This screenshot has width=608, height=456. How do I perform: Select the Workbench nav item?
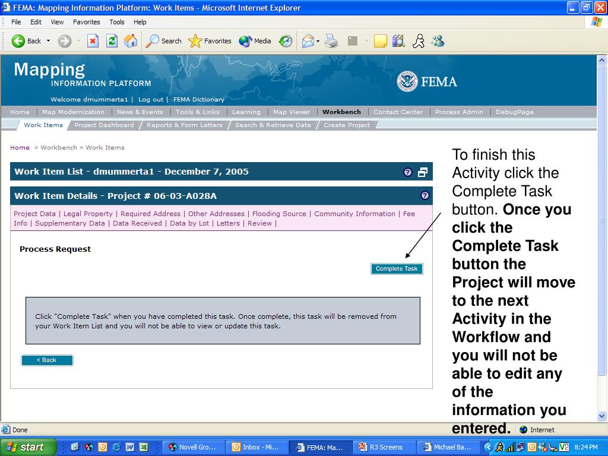tap(341, 112)
